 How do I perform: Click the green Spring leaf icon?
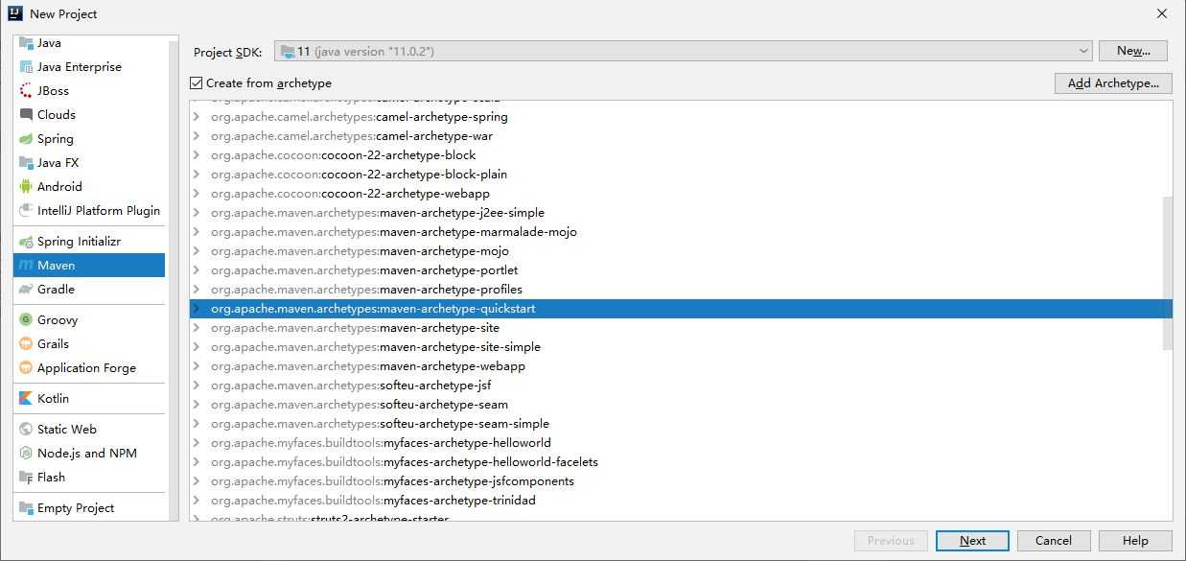click(26, 139)
